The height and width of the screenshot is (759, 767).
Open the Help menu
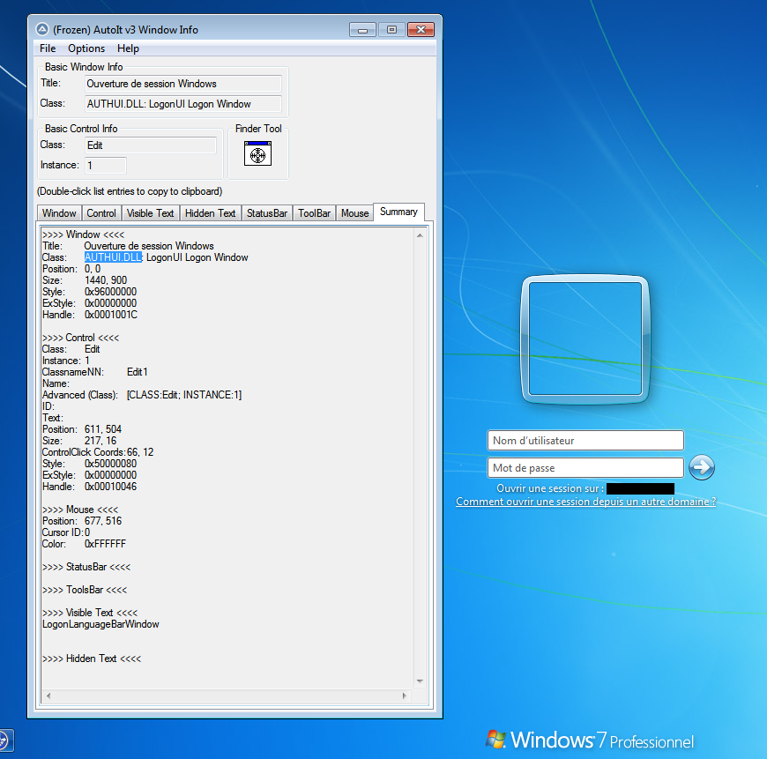tap(128, 48)
